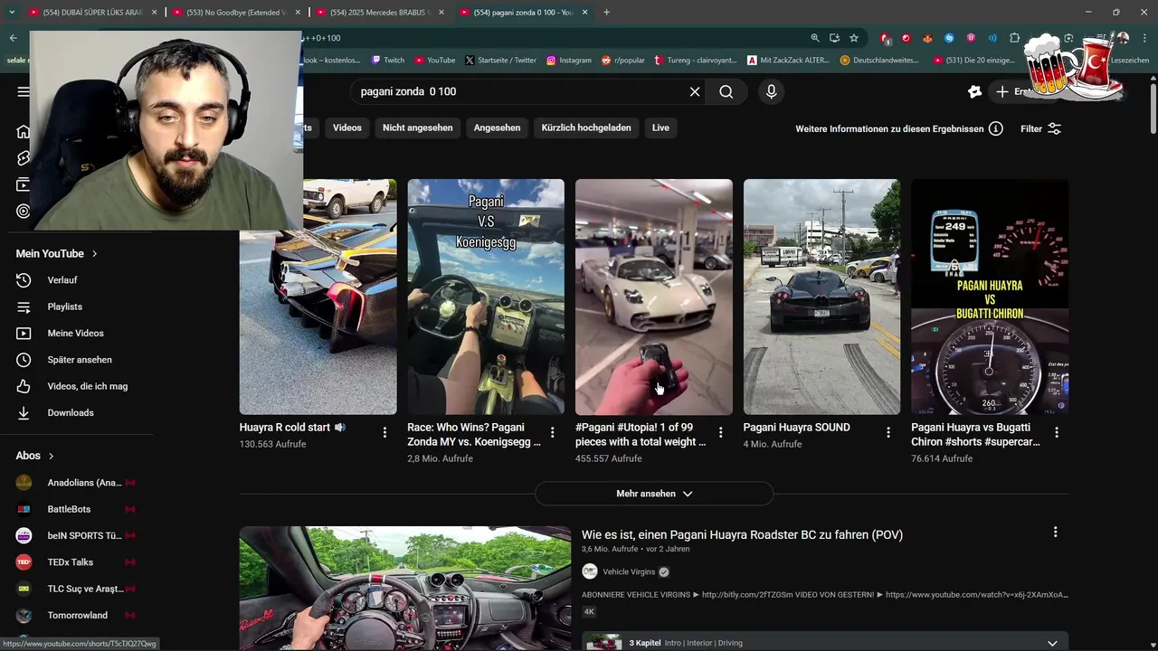Switch to the No Goodbye (Extended) tab
Image resolution: width=1158 pixels, height=651 pixels.
[x=237, y=13]
